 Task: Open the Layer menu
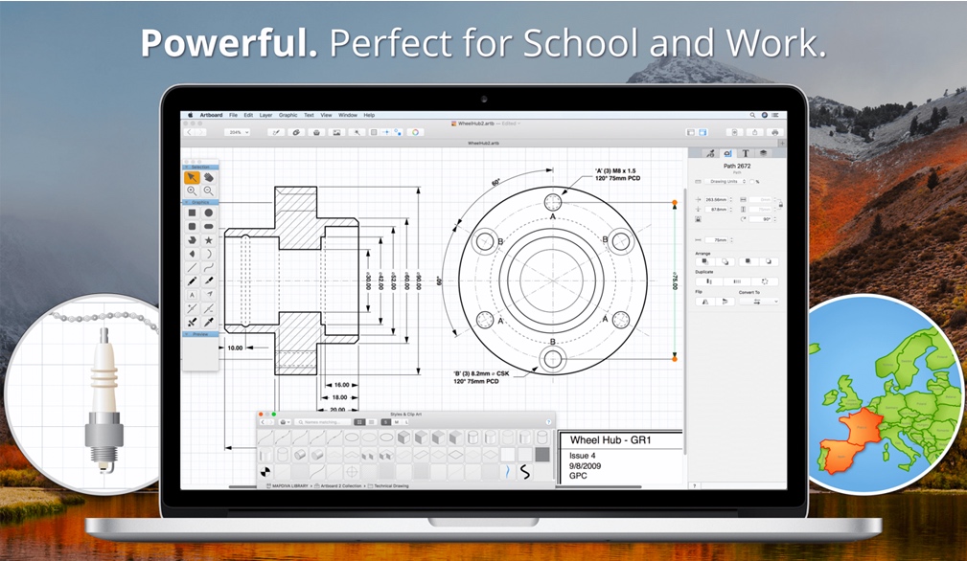(265, 115)
